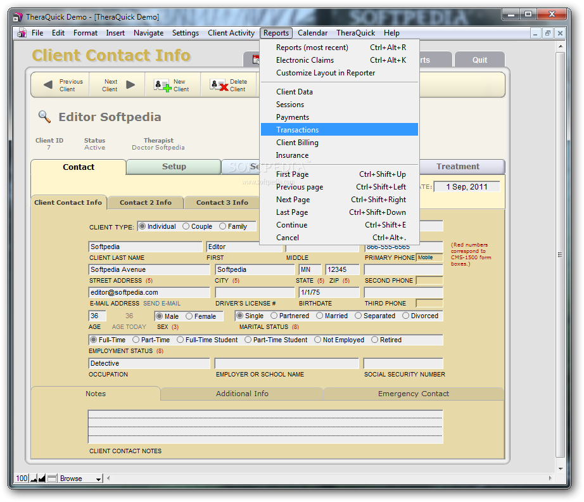Choose Insurance from Reports menu
The height and width of the screenshot is (502, 584).
point(340,155)
